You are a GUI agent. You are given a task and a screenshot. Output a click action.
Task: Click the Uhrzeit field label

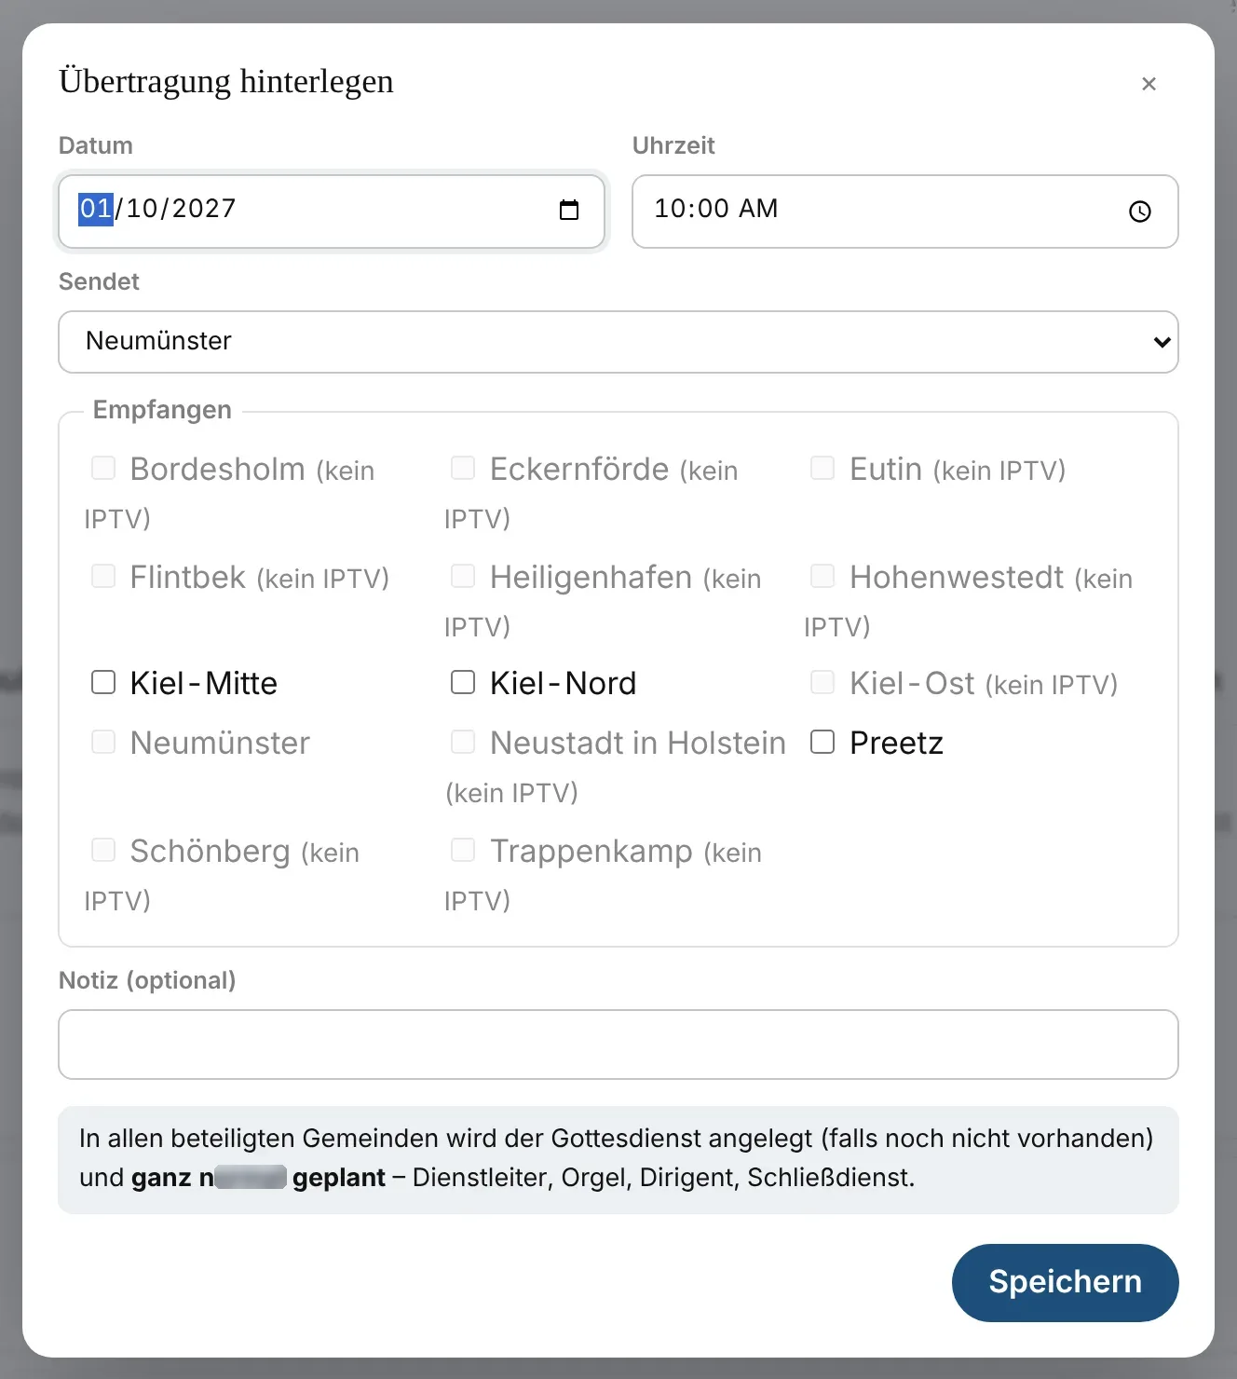[x=673, y=145]
